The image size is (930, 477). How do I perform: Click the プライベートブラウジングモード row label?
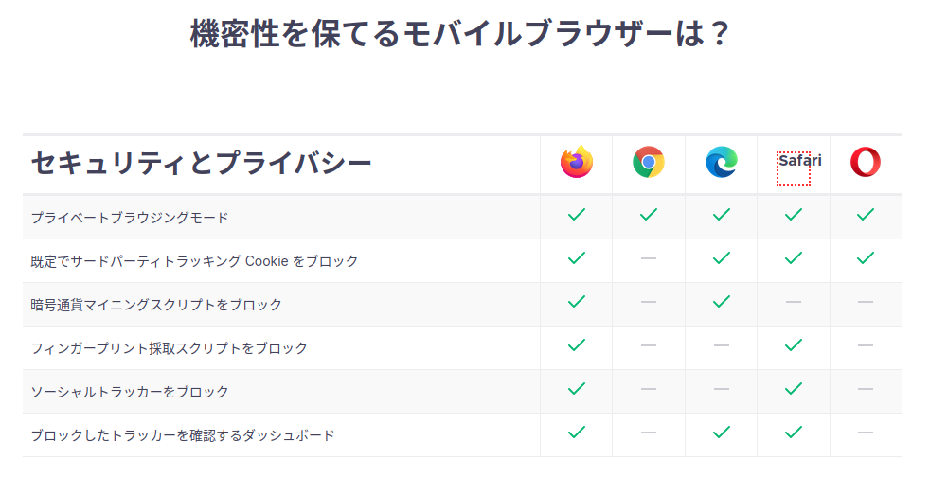pyautogui.click(x=130, y=218)
